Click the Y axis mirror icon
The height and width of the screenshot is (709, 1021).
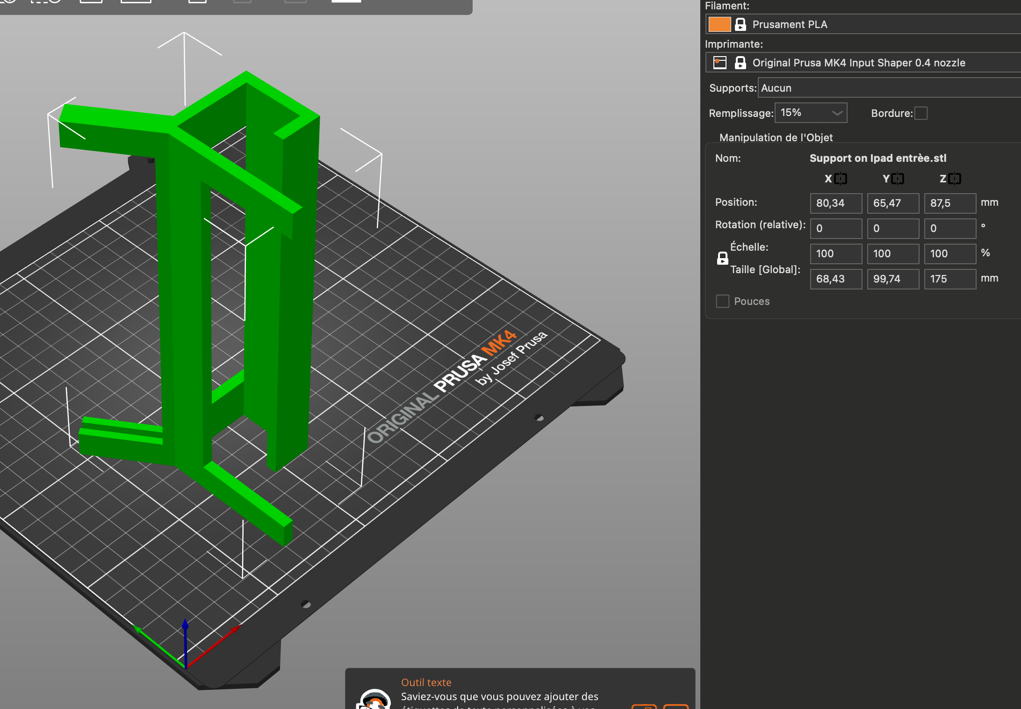point(898,179)
